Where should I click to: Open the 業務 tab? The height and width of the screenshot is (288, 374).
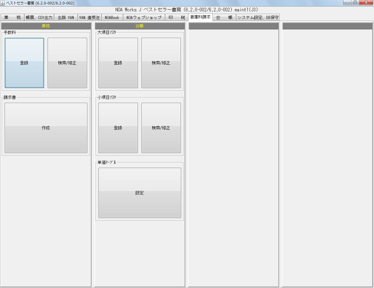click(x=12, y=18)
